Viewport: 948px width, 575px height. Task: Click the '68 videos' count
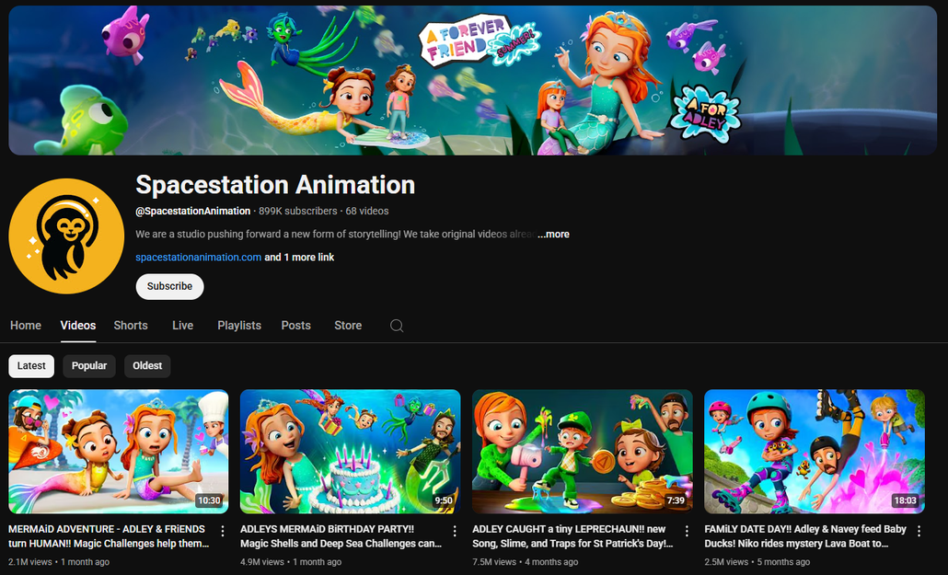[x=367, y=211]
